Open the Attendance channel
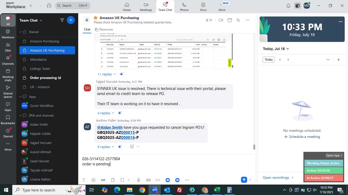Screen dimensions: 348x195 tap(47, 59)
